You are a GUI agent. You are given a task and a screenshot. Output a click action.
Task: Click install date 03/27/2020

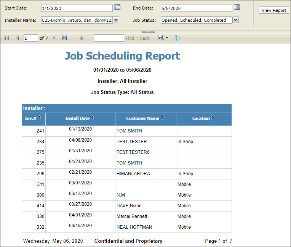coord(80,204)
